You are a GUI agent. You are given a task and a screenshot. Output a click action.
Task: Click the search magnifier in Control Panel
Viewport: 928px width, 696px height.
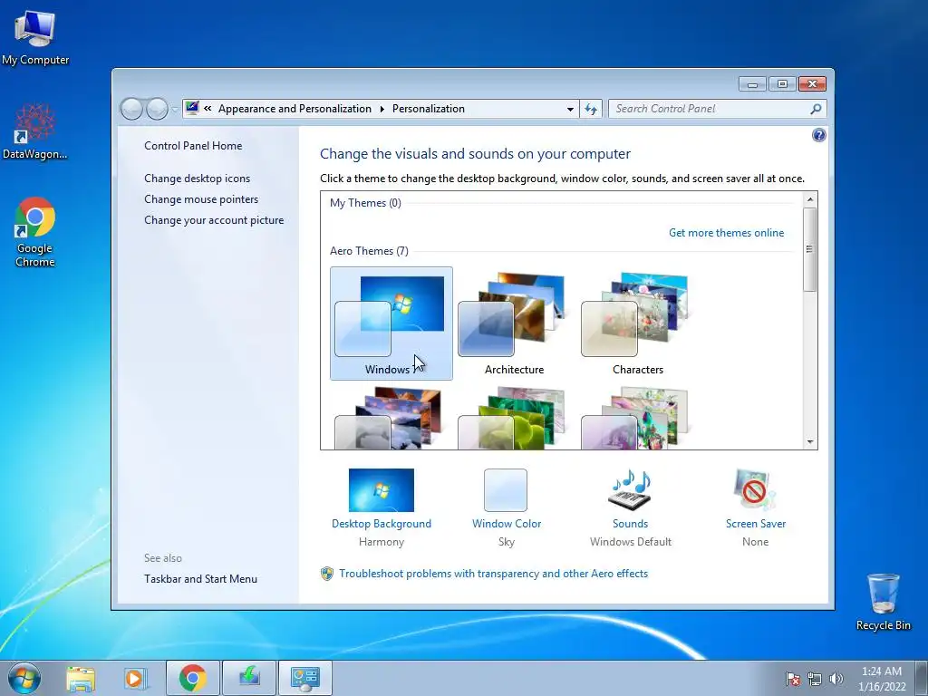coord(816,109)
